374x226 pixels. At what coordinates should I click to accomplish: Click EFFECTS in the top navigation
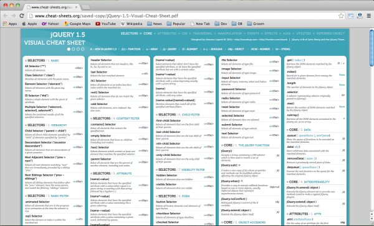[271, 34]
